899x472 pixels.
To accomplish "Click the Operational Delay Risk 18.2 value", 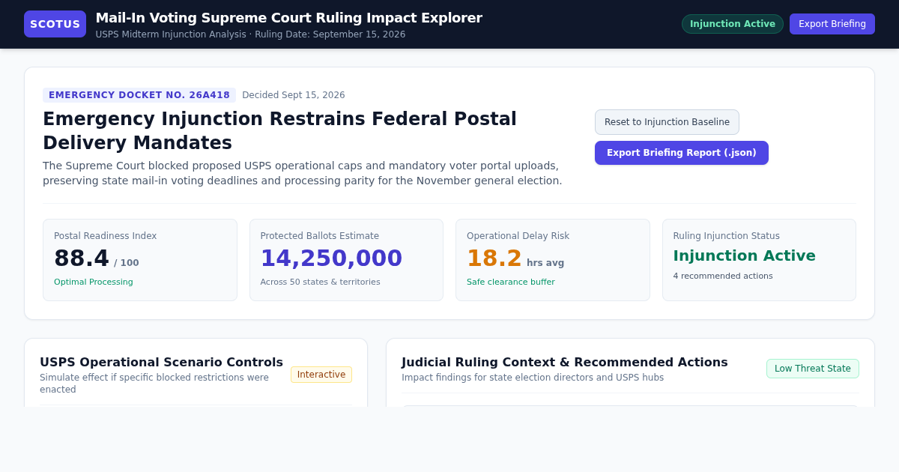I will (494, 258).
